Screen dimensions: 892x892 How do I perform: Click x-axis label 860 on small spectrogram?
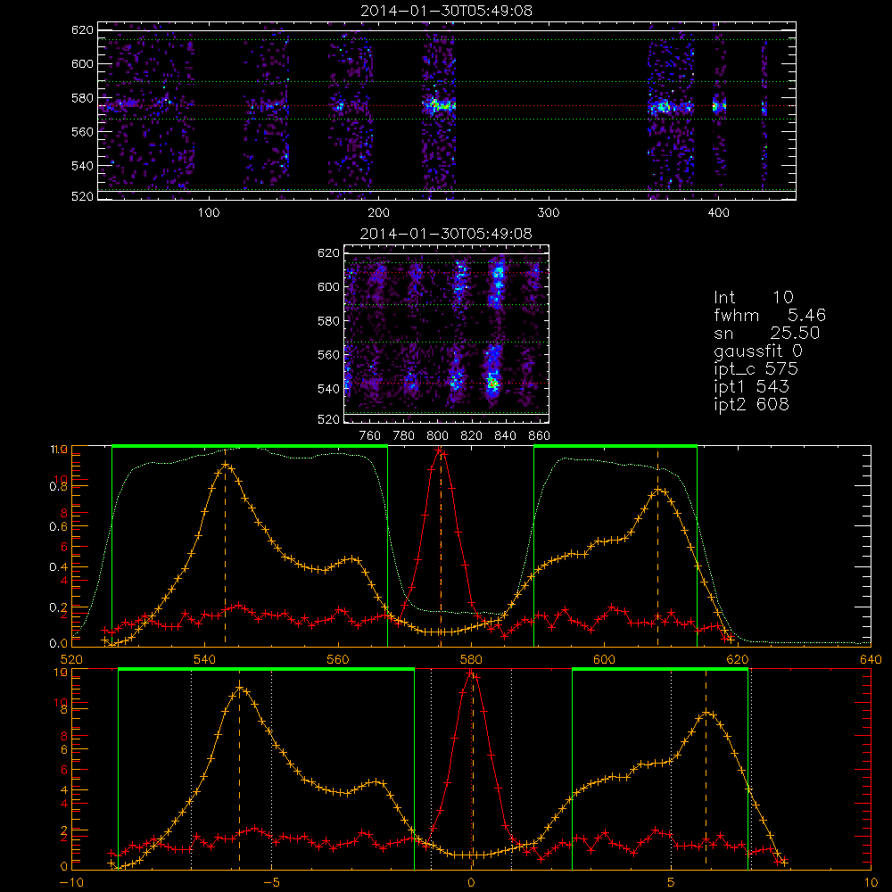pyautogui.click(x=540, y=436)
